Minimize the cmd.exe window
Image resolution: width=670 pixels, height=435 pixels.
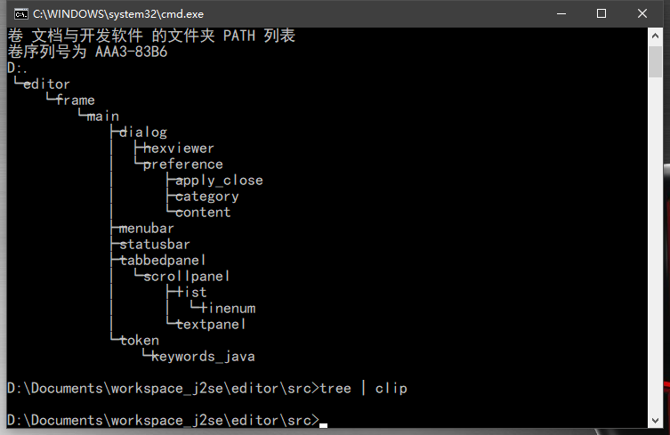pyautogui.click(x=561, y=13)
